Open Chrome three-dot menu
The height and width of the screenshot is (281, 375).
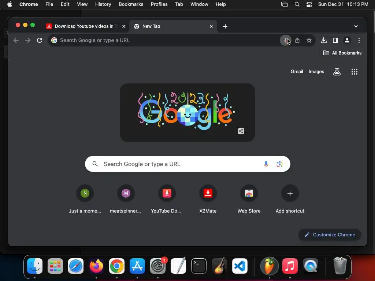(359, 40)
